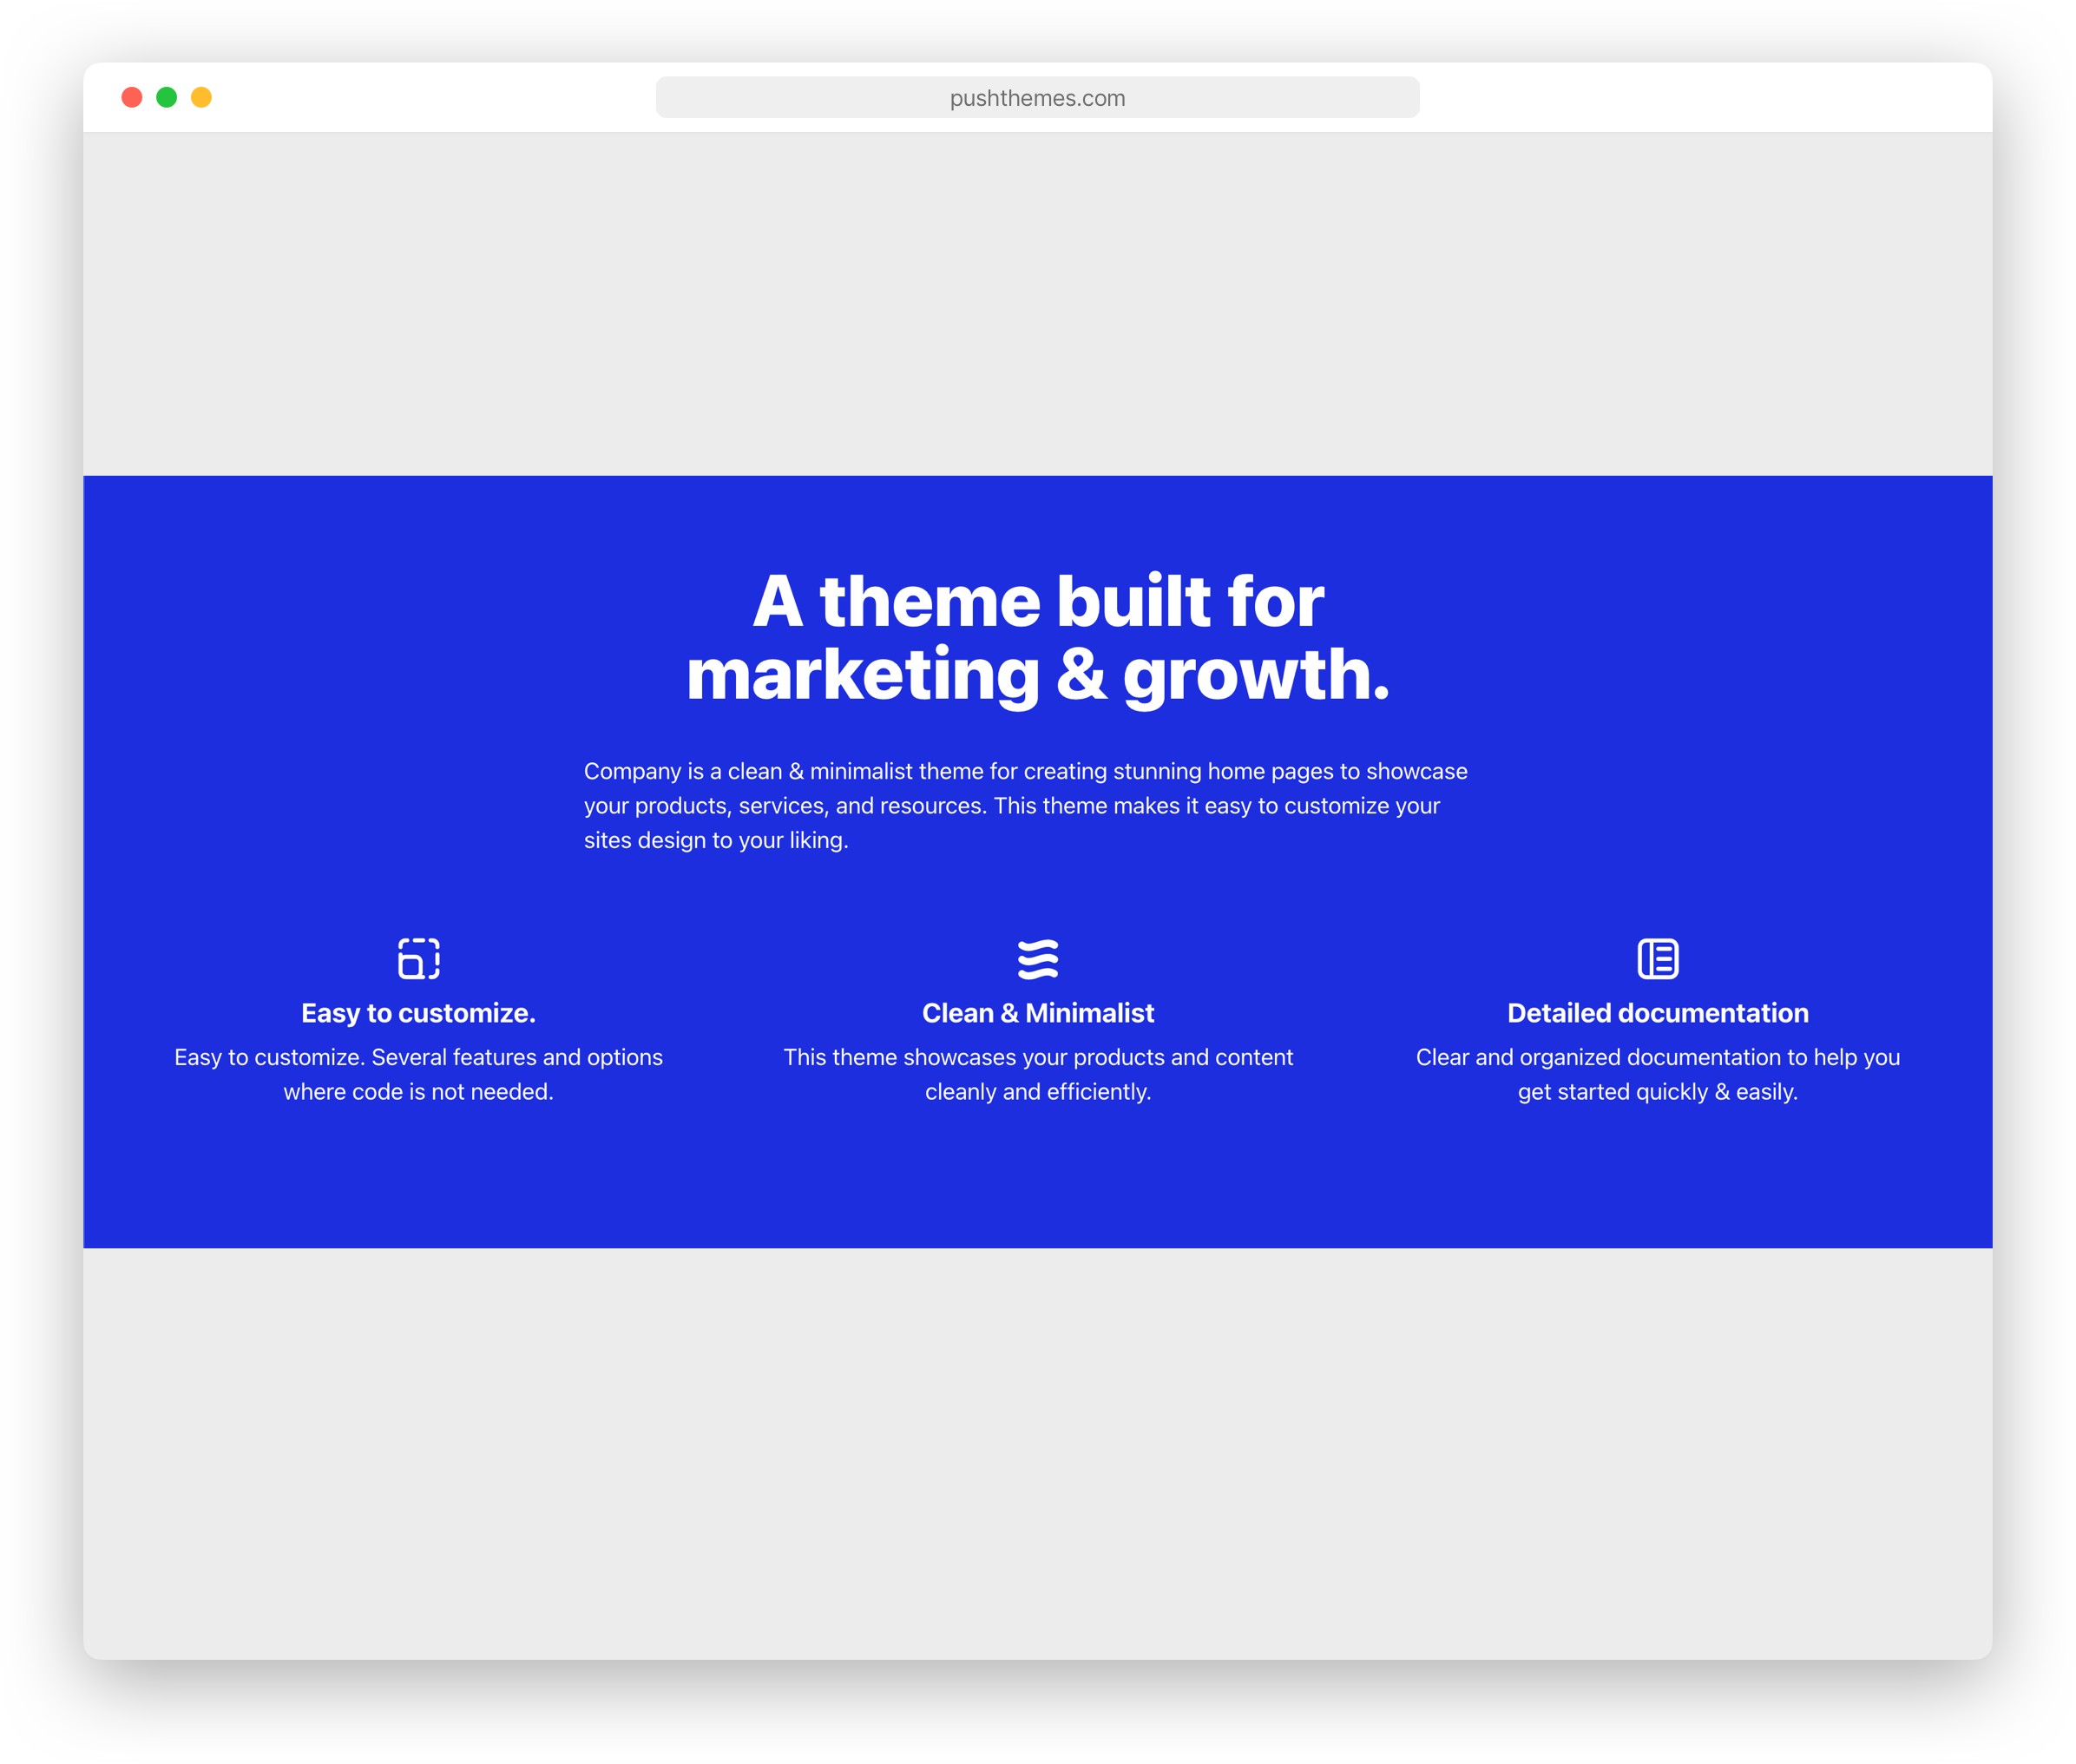
Task: Click the paragraph starting "Company is a clean & minimalist theme"
Action: coord(1026,806)
